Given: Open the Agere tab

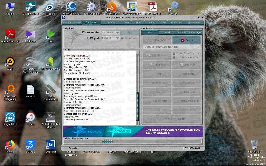Looking at the screenshot, I should 163,23.
